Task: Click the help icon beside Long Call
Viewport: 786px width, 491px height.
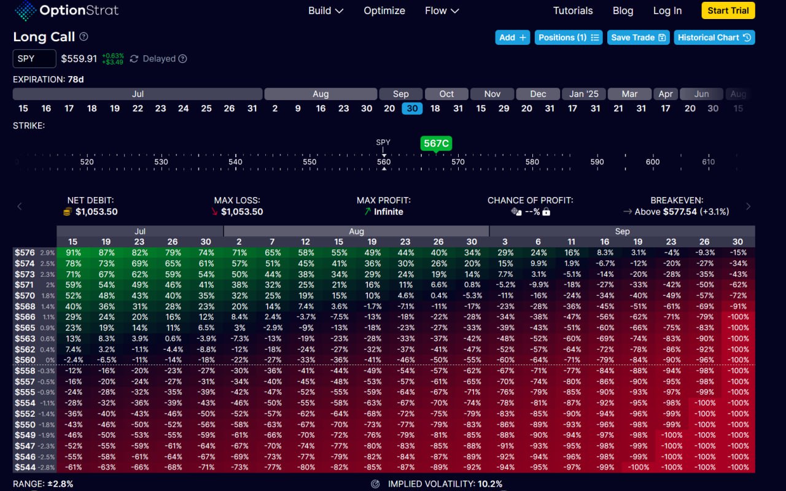Action: tap(84, 37)
